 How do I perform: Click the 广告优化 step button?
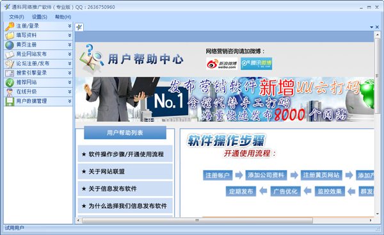coord(285,191)
